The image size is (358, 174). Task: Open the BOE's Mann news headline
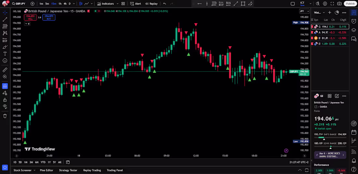click(x=330, y=155)
